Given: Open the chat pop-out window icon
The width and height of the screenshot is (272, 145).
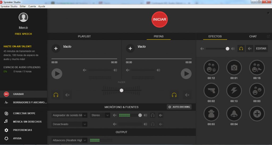Looking at the screenshot, I should pyautogui.click(x=268, y=37).
